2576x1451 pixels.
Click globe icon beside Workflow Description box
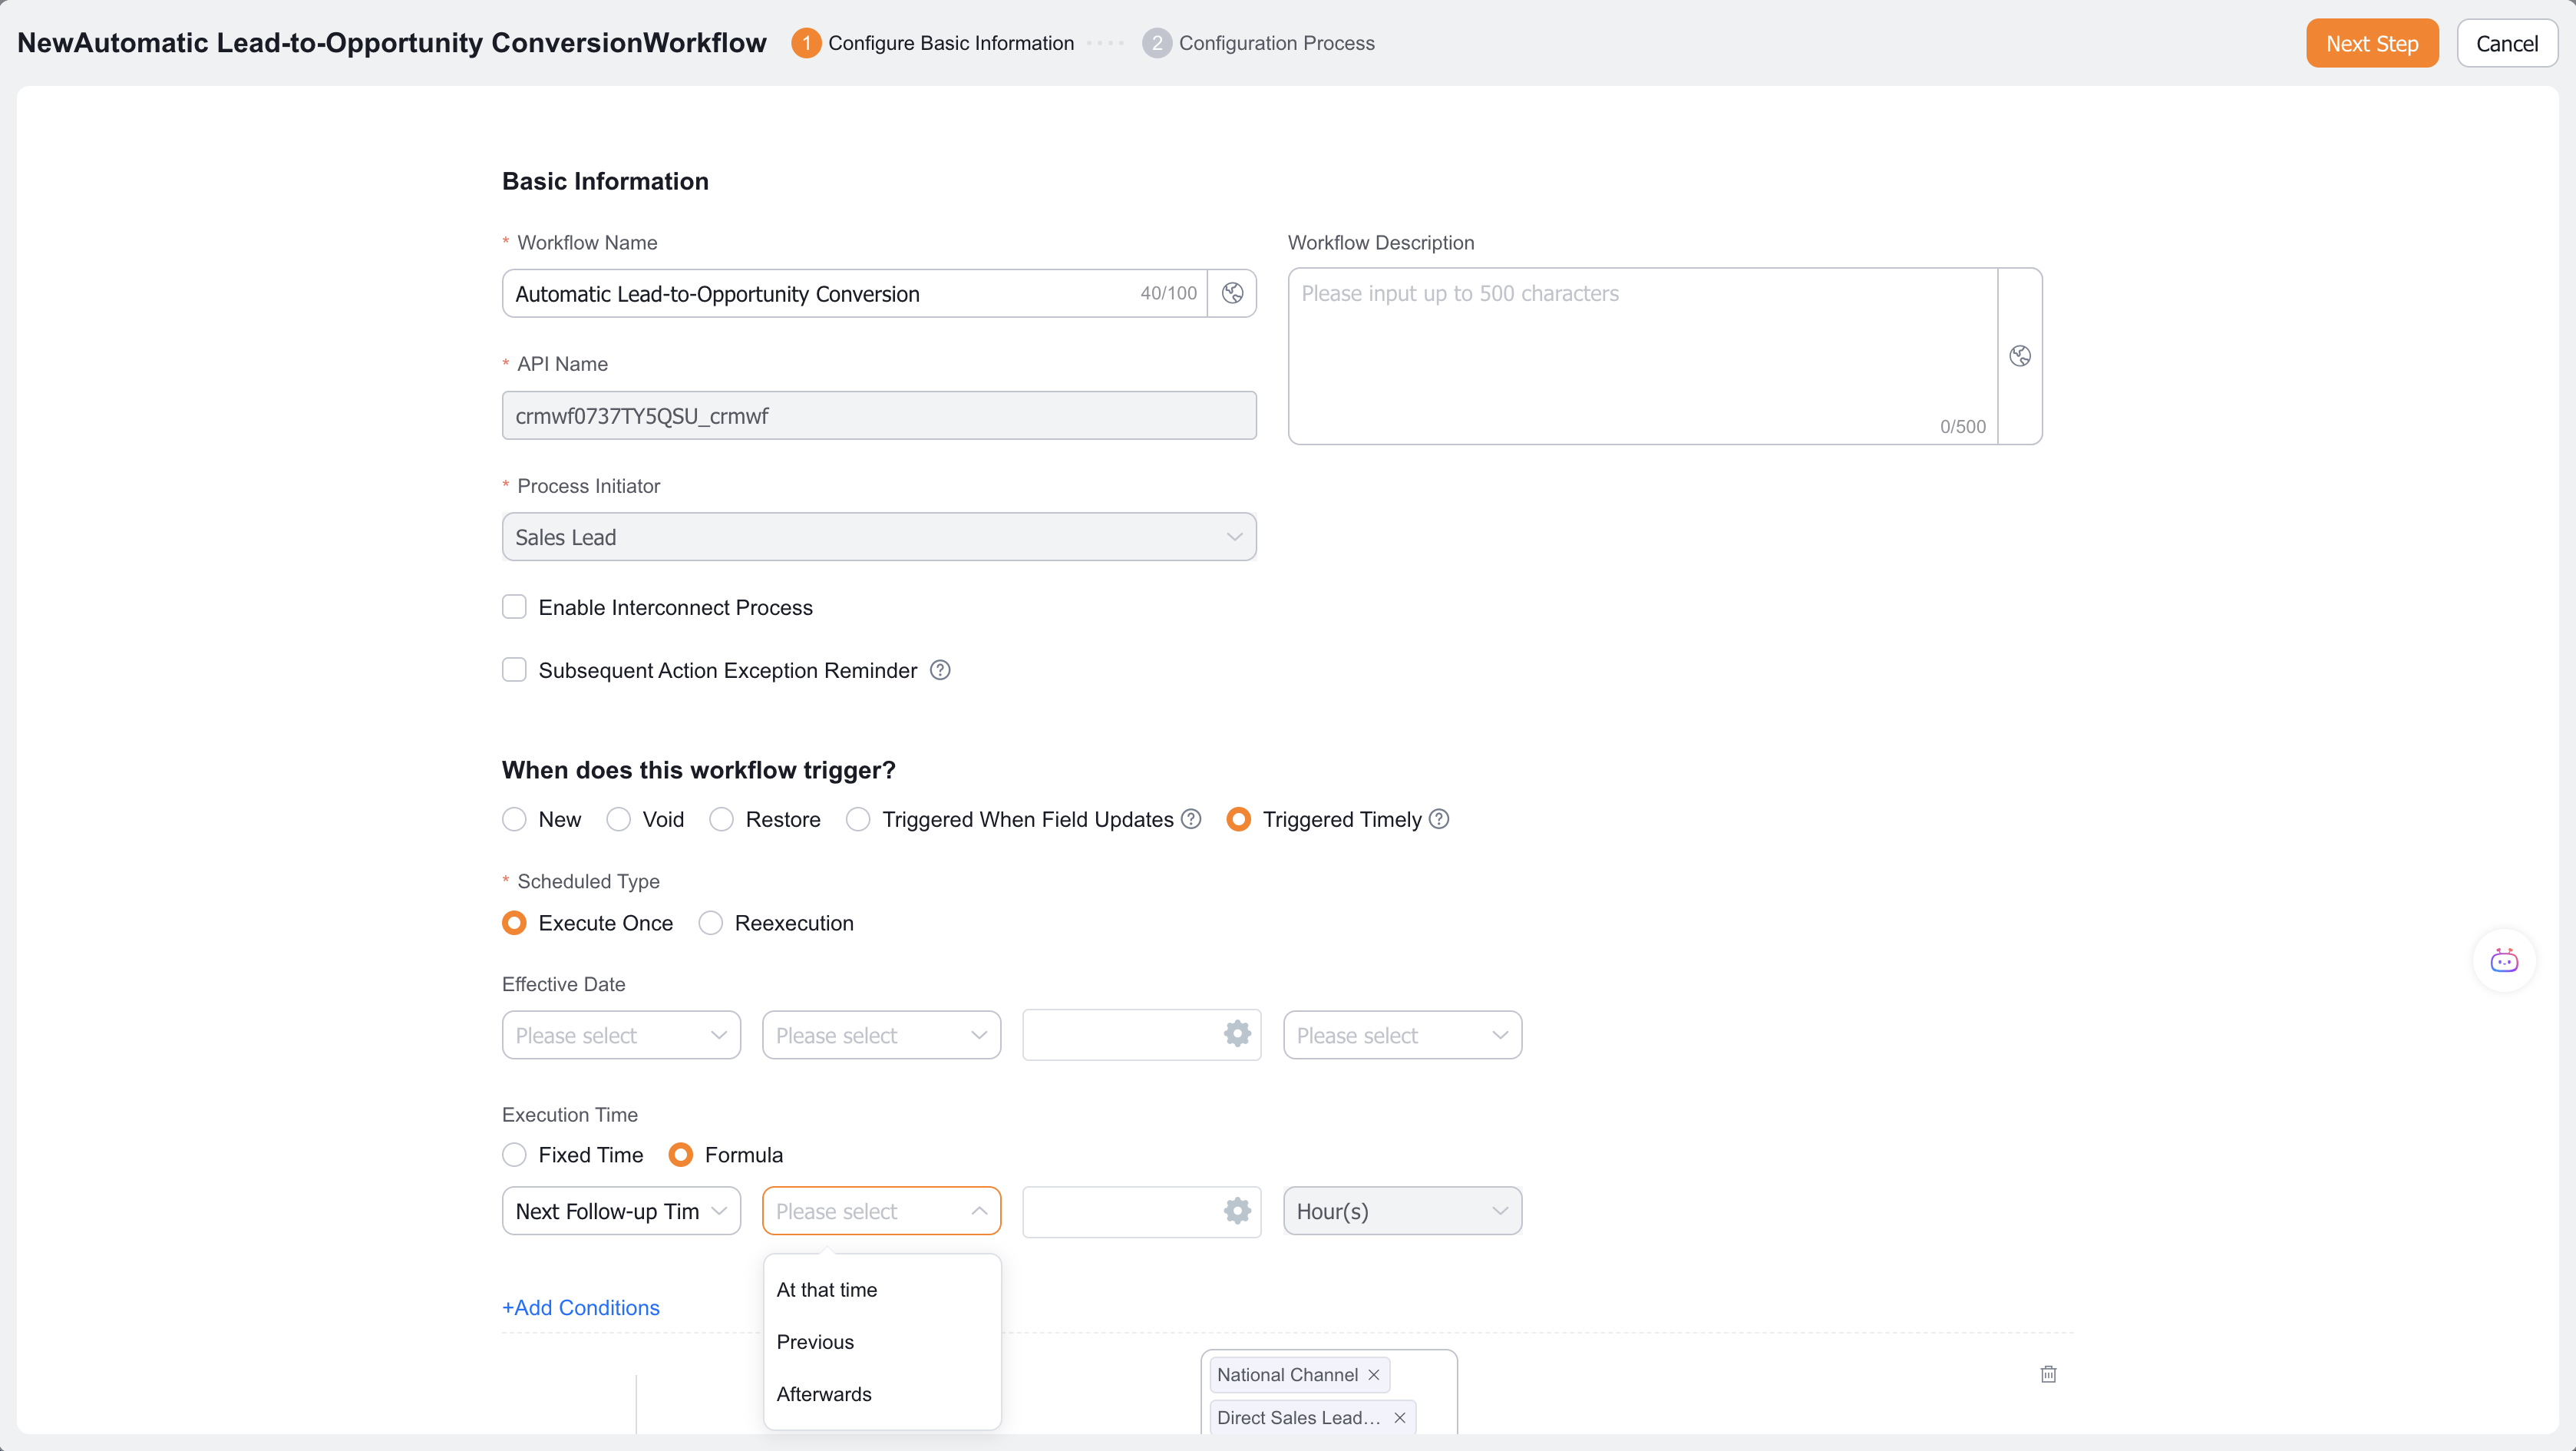2020,356
